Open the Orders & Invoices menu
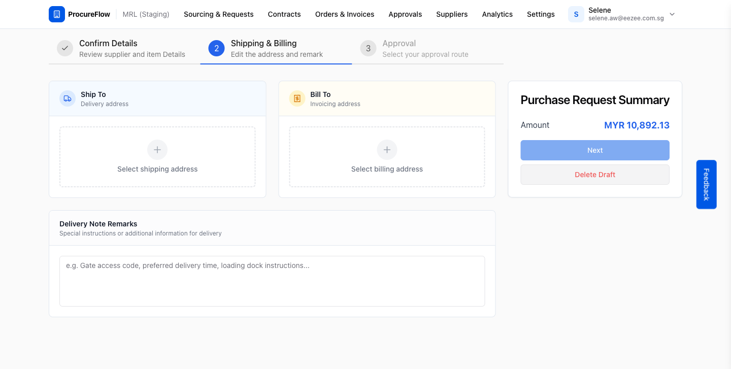 click(x=345, y=14)
